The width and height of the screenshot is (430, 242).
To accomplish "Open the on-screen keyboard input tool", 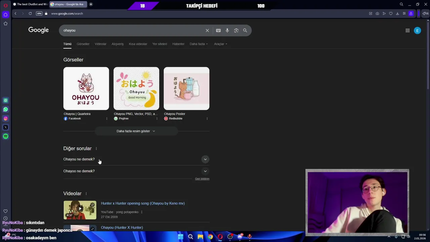I will click(x=218, y=30).
